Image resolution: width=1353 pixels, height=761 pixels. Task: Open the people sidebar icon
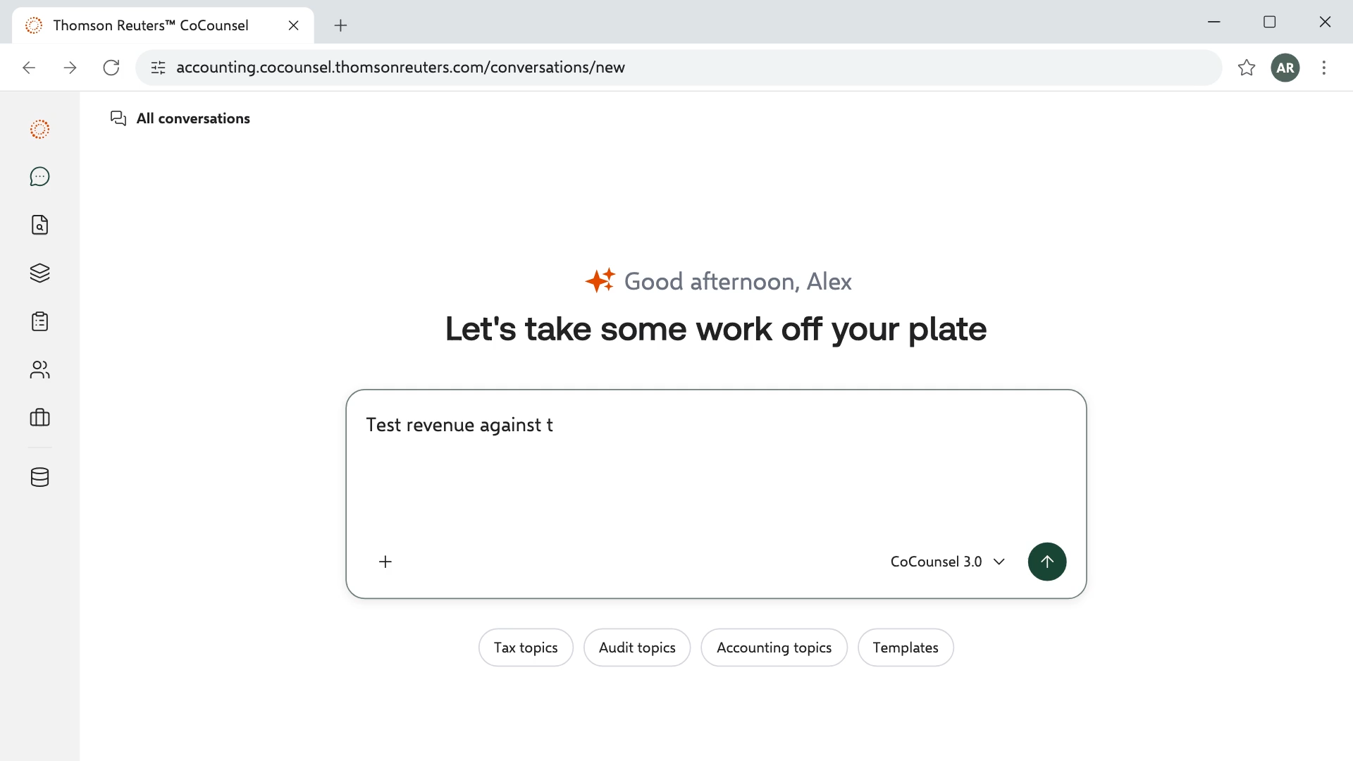(40, 370)
